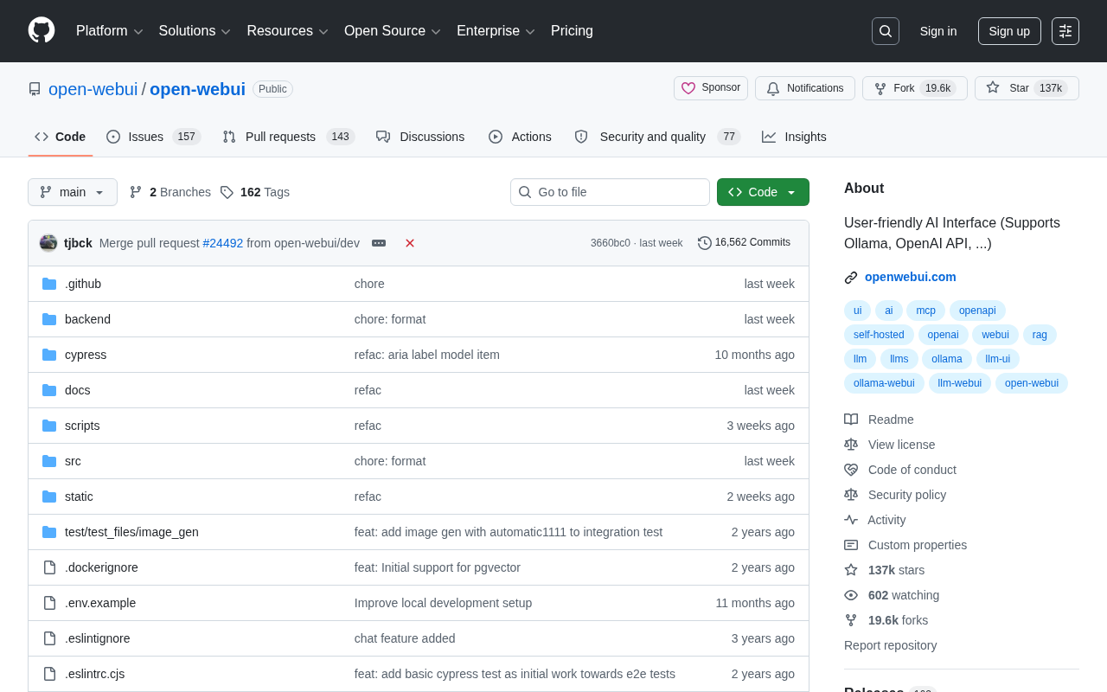Screen dimensions: 1107x692
Task: Switch to the Pull requests tab
Action: pos(288,137)
